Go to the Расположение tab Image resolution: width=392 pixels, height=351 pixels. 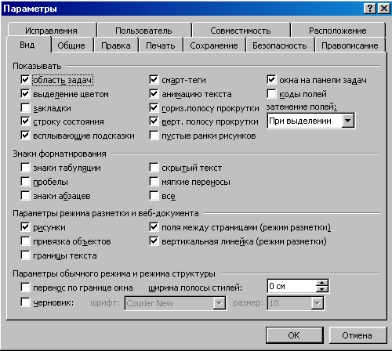pyautogui.click(x=338, y=31)
